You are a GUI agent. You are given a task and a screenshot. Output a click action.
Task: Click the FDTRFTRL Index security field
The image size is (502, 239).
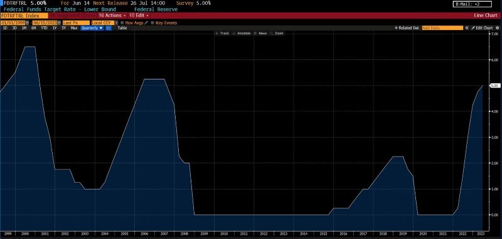tap(24, 15)
